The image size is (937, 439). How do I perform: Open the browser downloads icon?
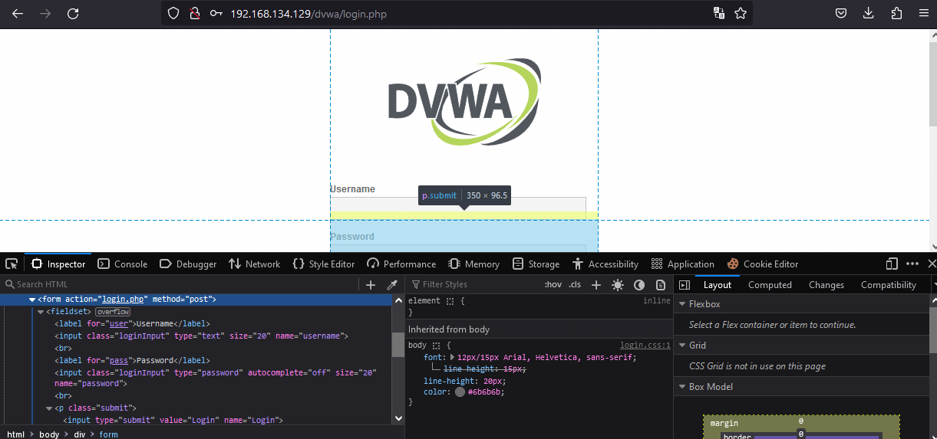[x=869, y=14]
